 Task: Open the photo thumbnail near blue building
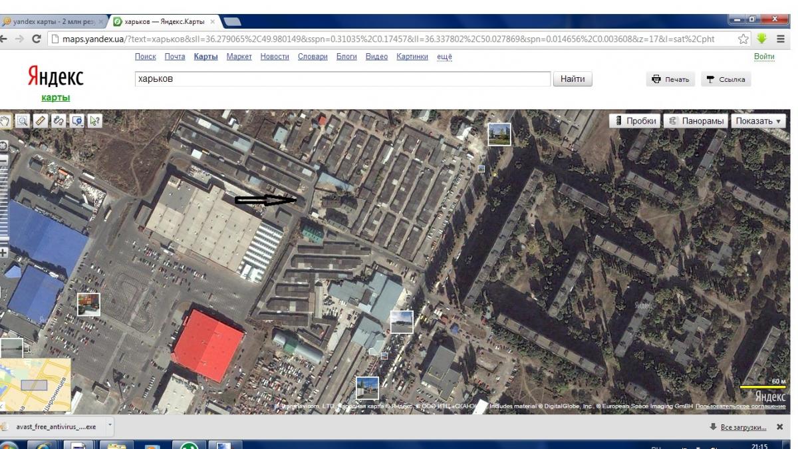(88, 304)
